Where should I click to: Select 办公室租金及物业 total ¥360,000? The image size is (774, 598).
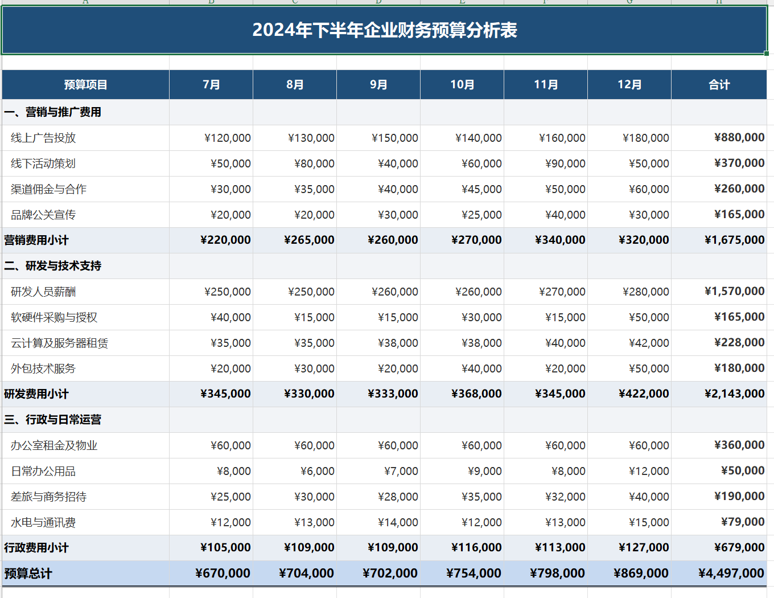click(x=719, y=445)
